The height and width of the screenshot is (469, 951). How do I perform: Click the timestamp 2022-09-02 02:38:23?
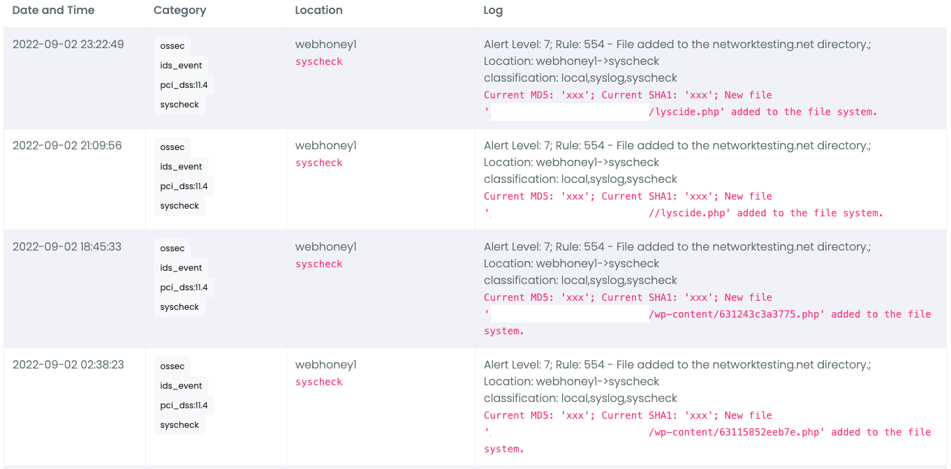(68, 365)
